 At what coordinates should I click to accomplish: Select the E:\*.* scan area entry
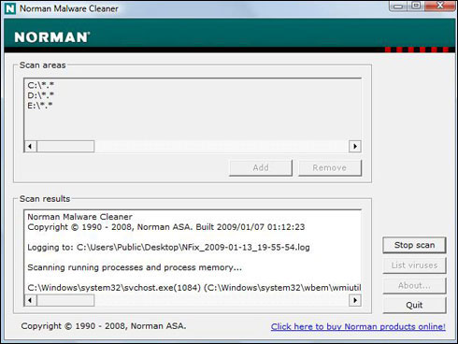click(40, 106)
